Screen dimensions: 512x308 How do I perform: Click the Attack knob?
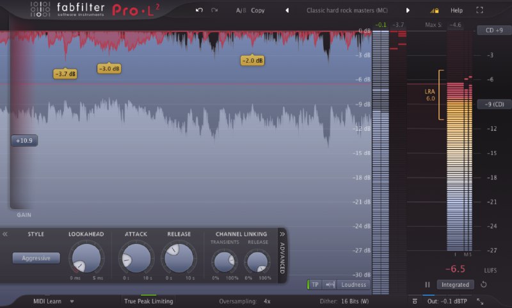tap(136, 258)
